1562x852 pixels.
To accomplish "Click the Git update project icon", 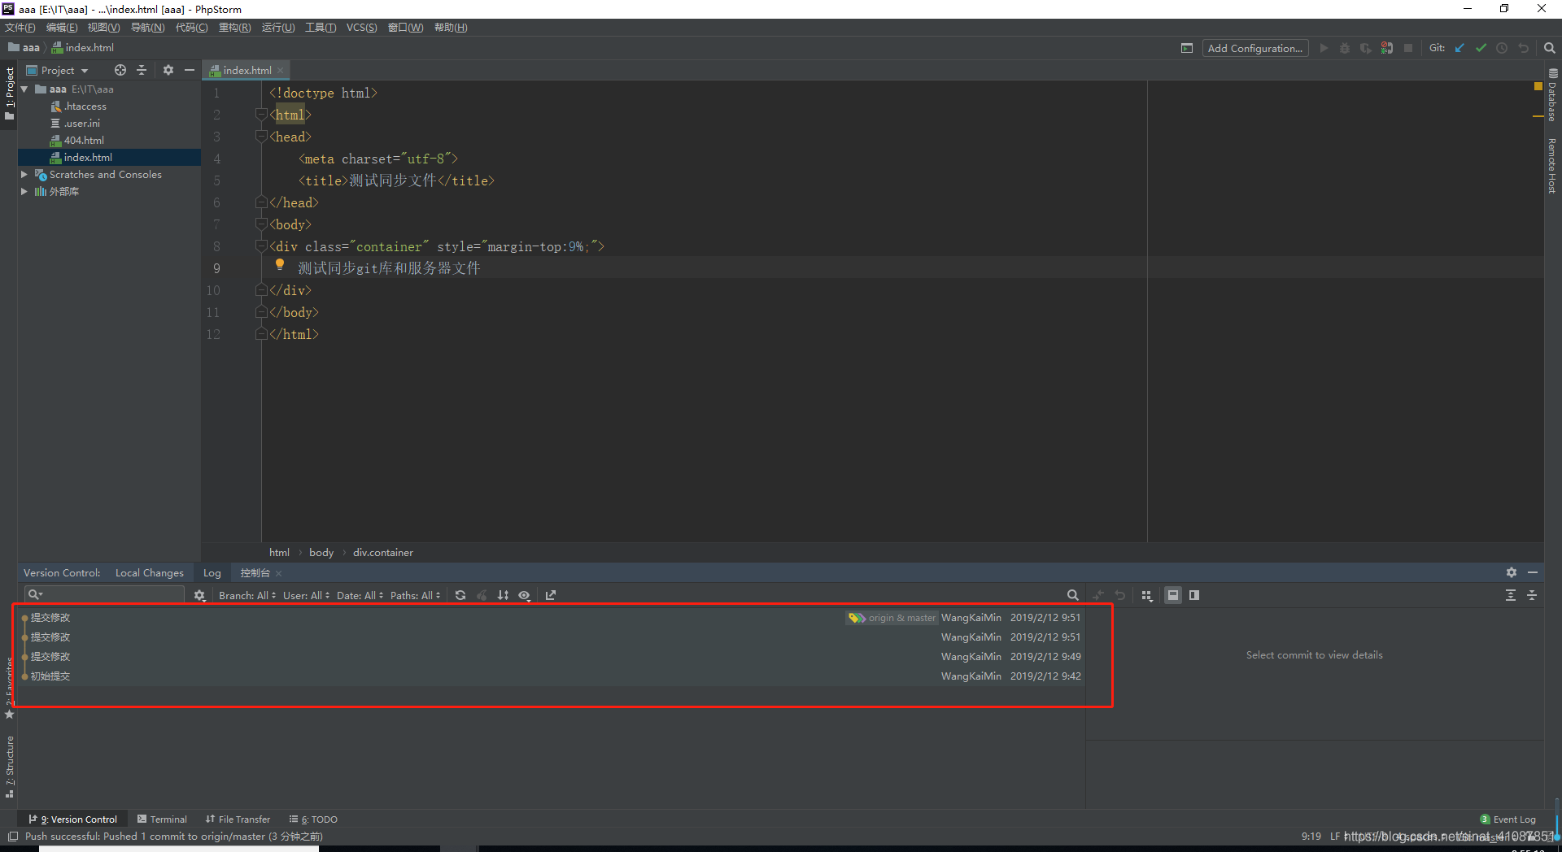I will [1459, 48].
